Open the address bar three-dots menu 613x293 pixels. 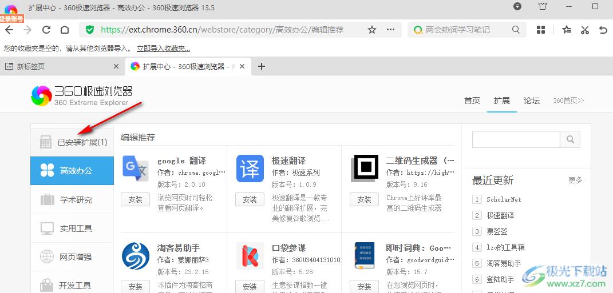(390, 30)
